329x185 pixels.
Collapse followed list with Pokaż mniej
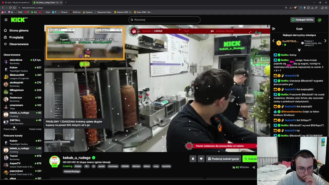[35, 129]
